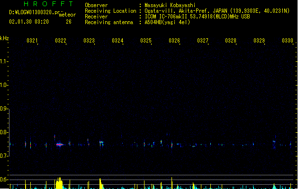Click the 0.6 kHz frequency label
This screenshot has height=189, width=298.
tap(4, 180)
